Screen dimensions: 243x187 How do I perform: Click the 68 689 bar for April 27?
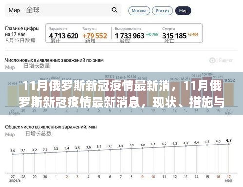[x=12, y=96]
